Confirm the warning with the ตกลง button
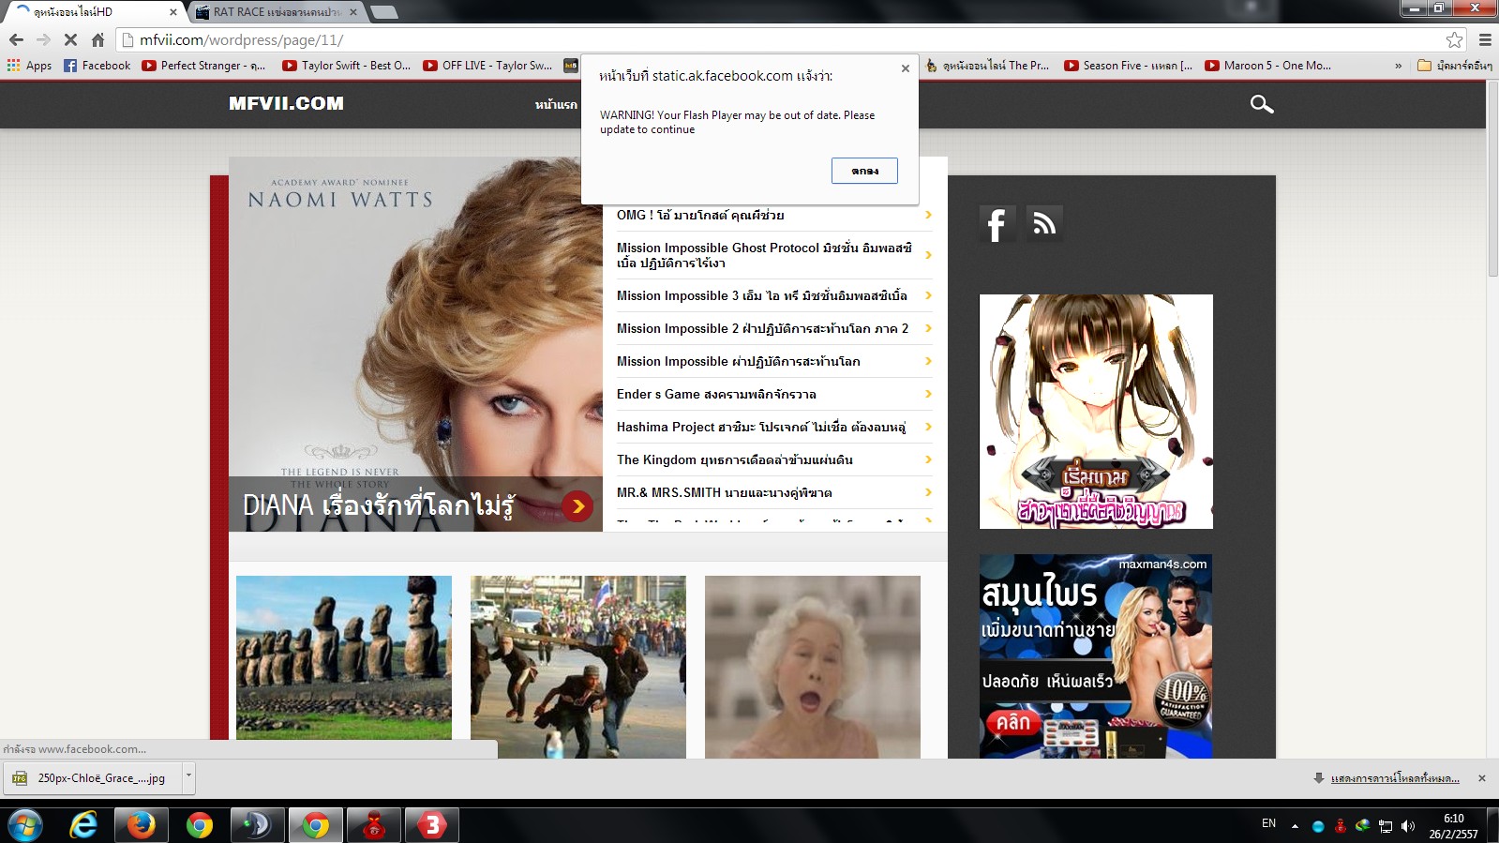This screenshot has width=1499, height=843. pos(864,171)
